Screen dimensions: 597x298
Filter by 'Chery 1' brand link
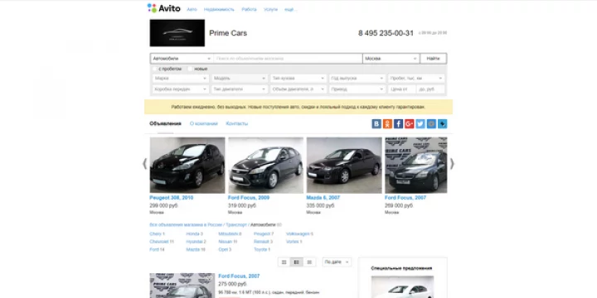[158, 233]
